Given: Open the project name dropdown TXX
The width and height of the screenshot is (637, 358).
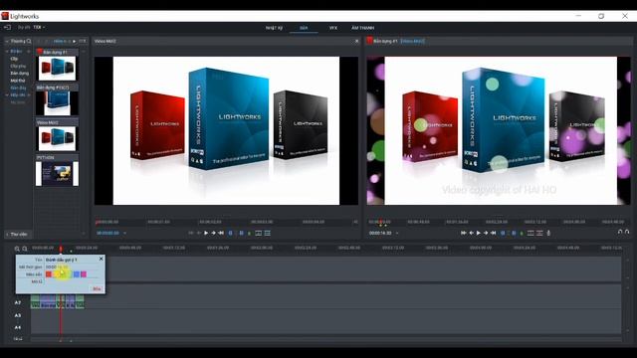Looking at the screenshot, I should click(x=39, y=27).
